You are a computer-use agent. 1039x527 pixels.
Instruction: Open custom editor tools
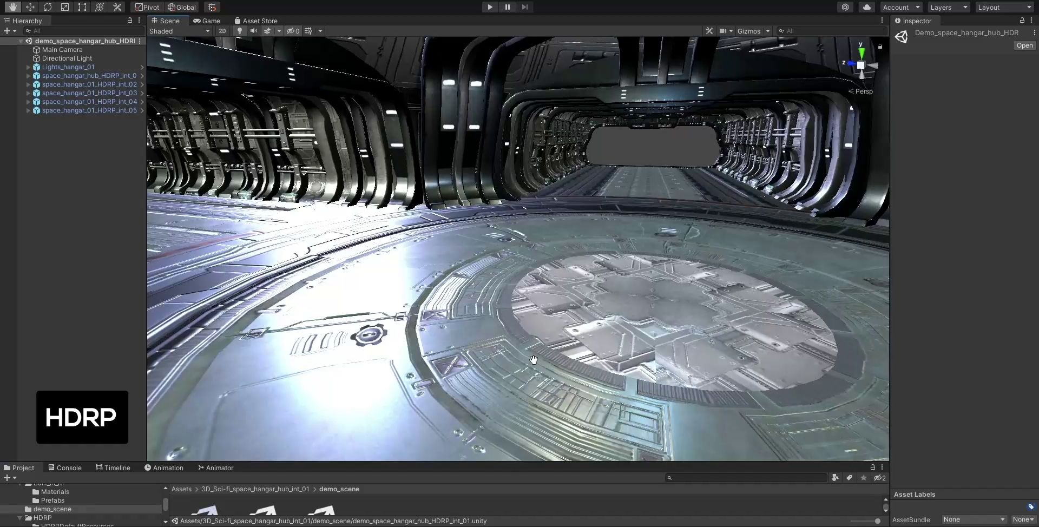click(x=117, y=7)
